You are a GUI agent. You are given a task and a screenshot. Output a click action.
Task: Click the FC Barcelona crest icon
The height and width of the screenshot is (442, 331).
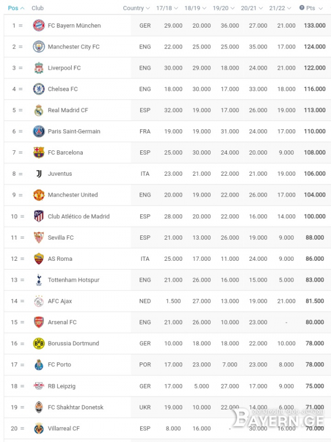pyautogui.click(x=39, y=152)
